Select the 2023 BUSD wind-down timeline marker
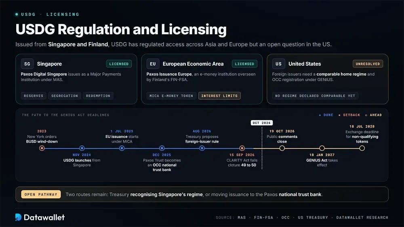Viewport: 404px width, 227px height. [x=42, y=148]
